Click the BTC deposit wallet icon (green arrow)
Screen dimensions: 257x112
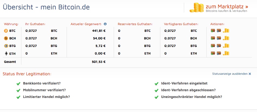tap(213, 31)
